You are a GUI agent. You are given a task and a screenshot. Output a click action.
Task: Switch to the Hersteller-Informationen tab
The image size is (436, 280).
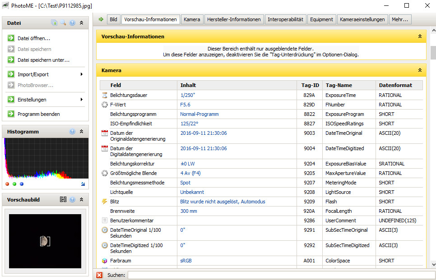tap(234, 19)
